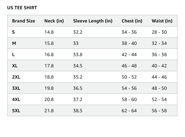Click the Waist (in) column header

pos(162,21)
